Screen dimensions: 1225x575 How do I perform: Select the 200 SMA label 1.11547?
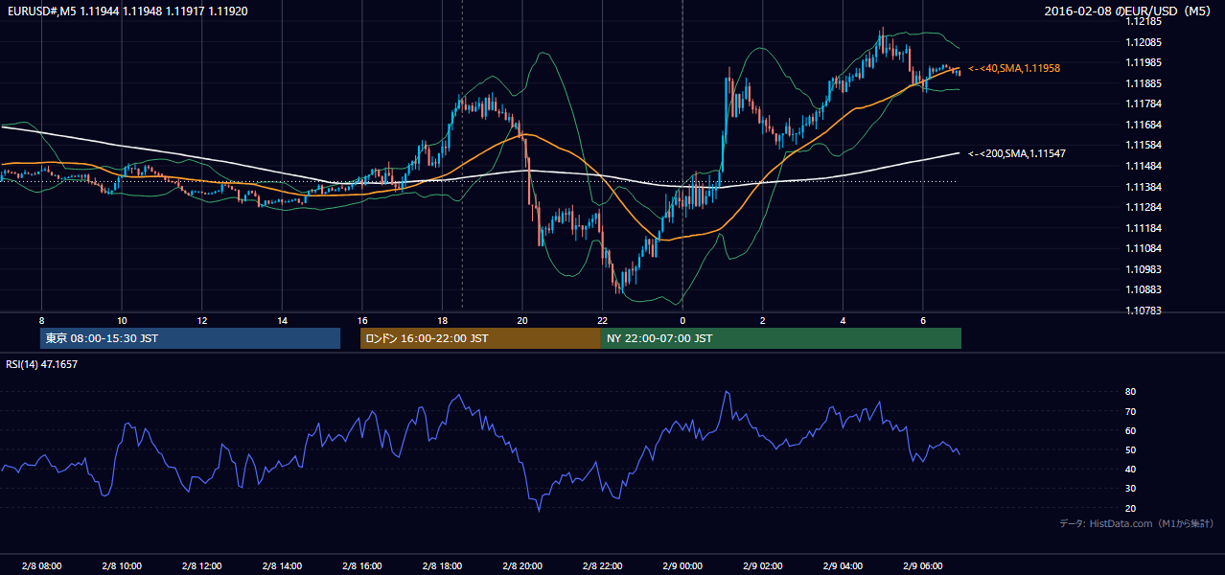point(1017,153)
